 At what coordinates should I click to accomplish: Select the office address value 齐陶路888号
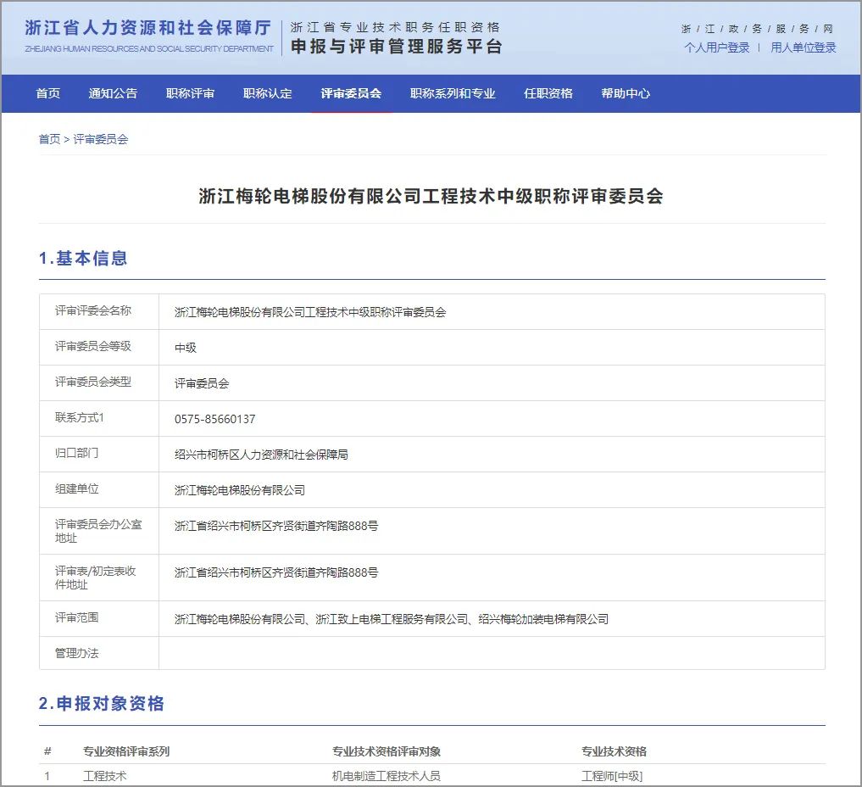click(276, 526)
